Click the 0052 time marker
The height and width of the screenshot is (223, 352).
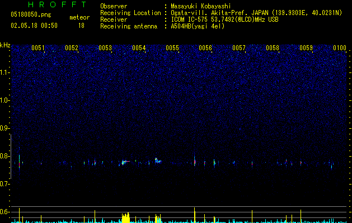click(x=72, y=48)
